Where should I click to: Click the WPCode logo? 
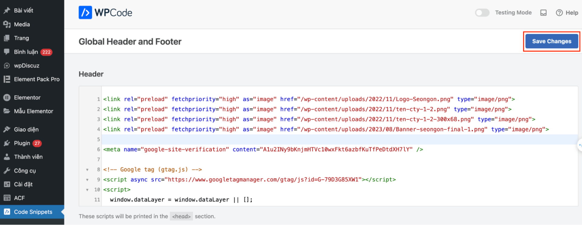click(105, 13)
